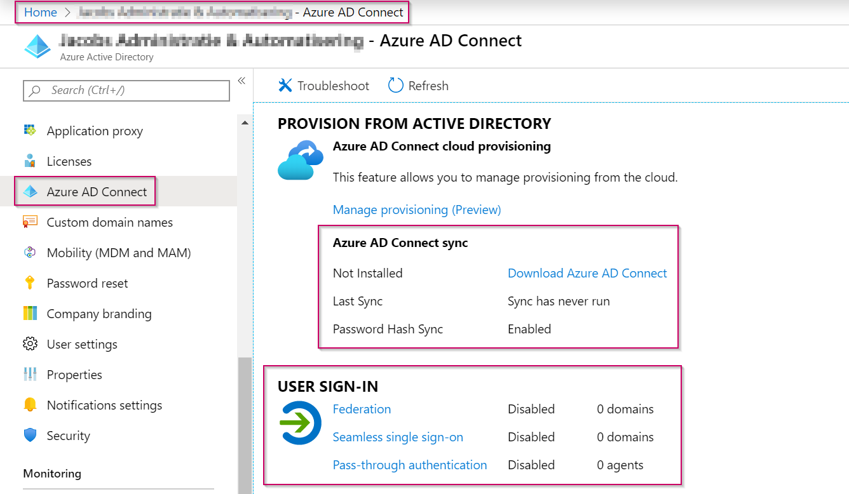Click the green User sign-in arrow icon
Viewport: 849px width, 494px height.
(x=300, y=423)
